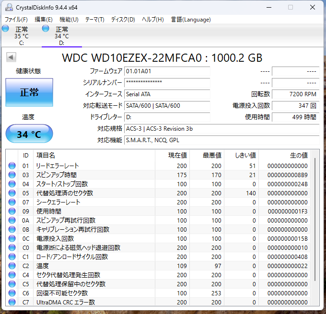The image size is (326, 314).
Task: Click the previous disk arrow button
Action: 11,57
